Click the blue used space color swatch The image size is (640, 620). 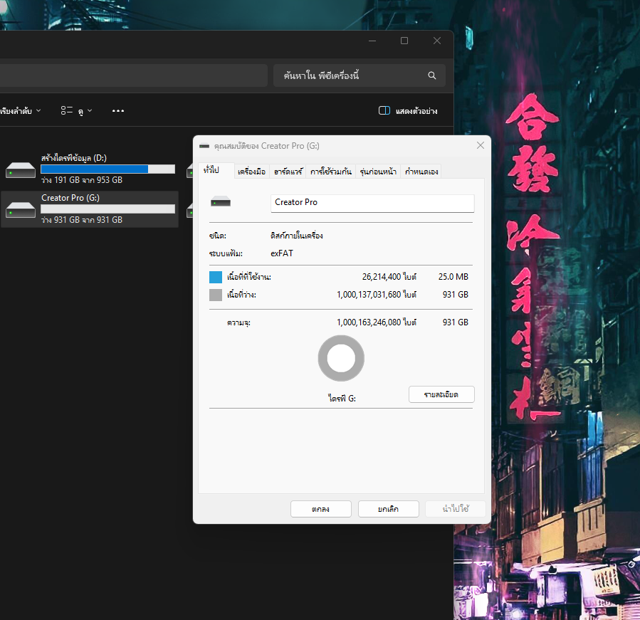tap(216, 277)
